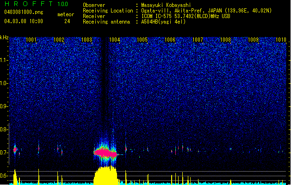Viewport: 291px width, 185px height.
Task: Click time marker 1010
Action: 281,40
